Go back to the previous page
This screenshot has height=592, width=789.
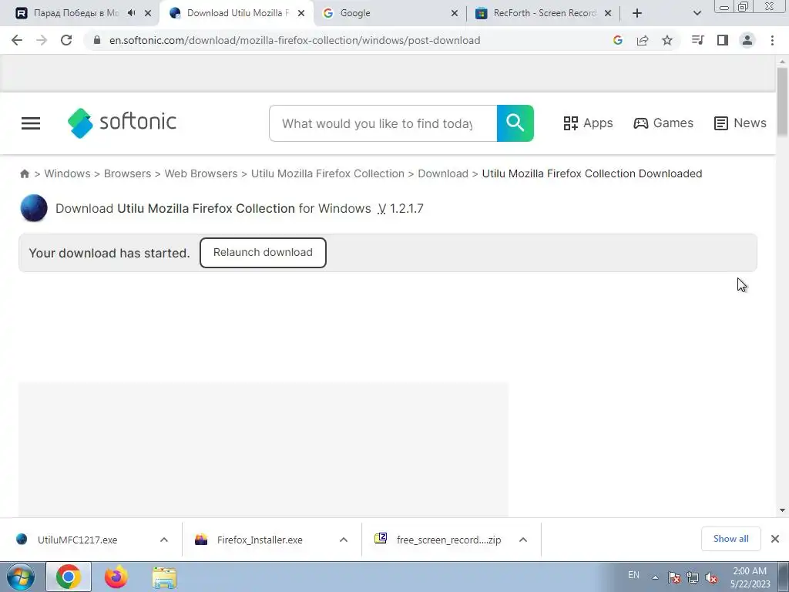coord(17,40)
